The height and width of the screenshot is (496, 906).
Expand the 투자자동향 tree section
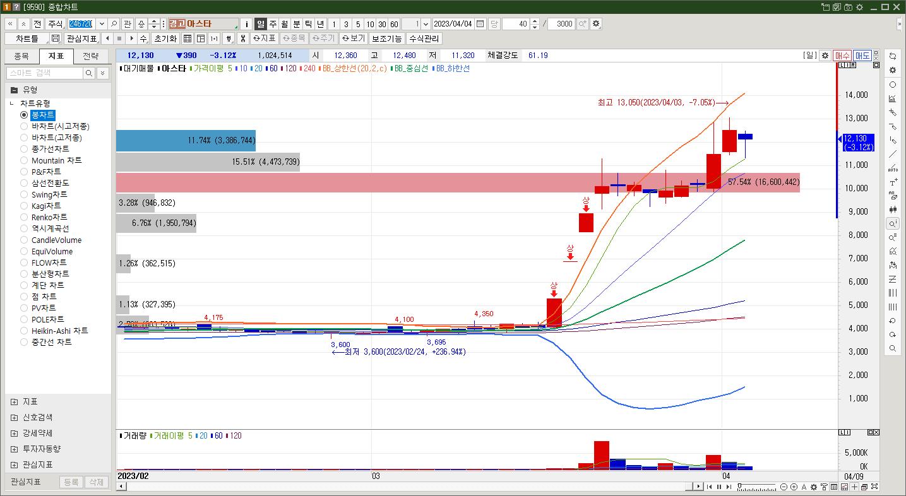pos(15,449)
